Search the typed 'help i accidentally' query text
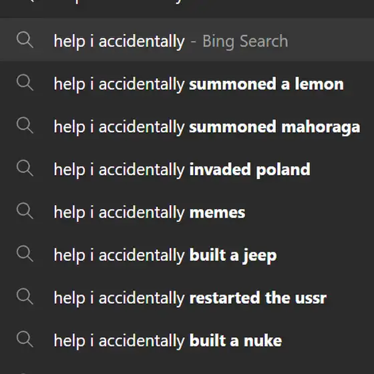374x374 pixels. click(120, 41)
